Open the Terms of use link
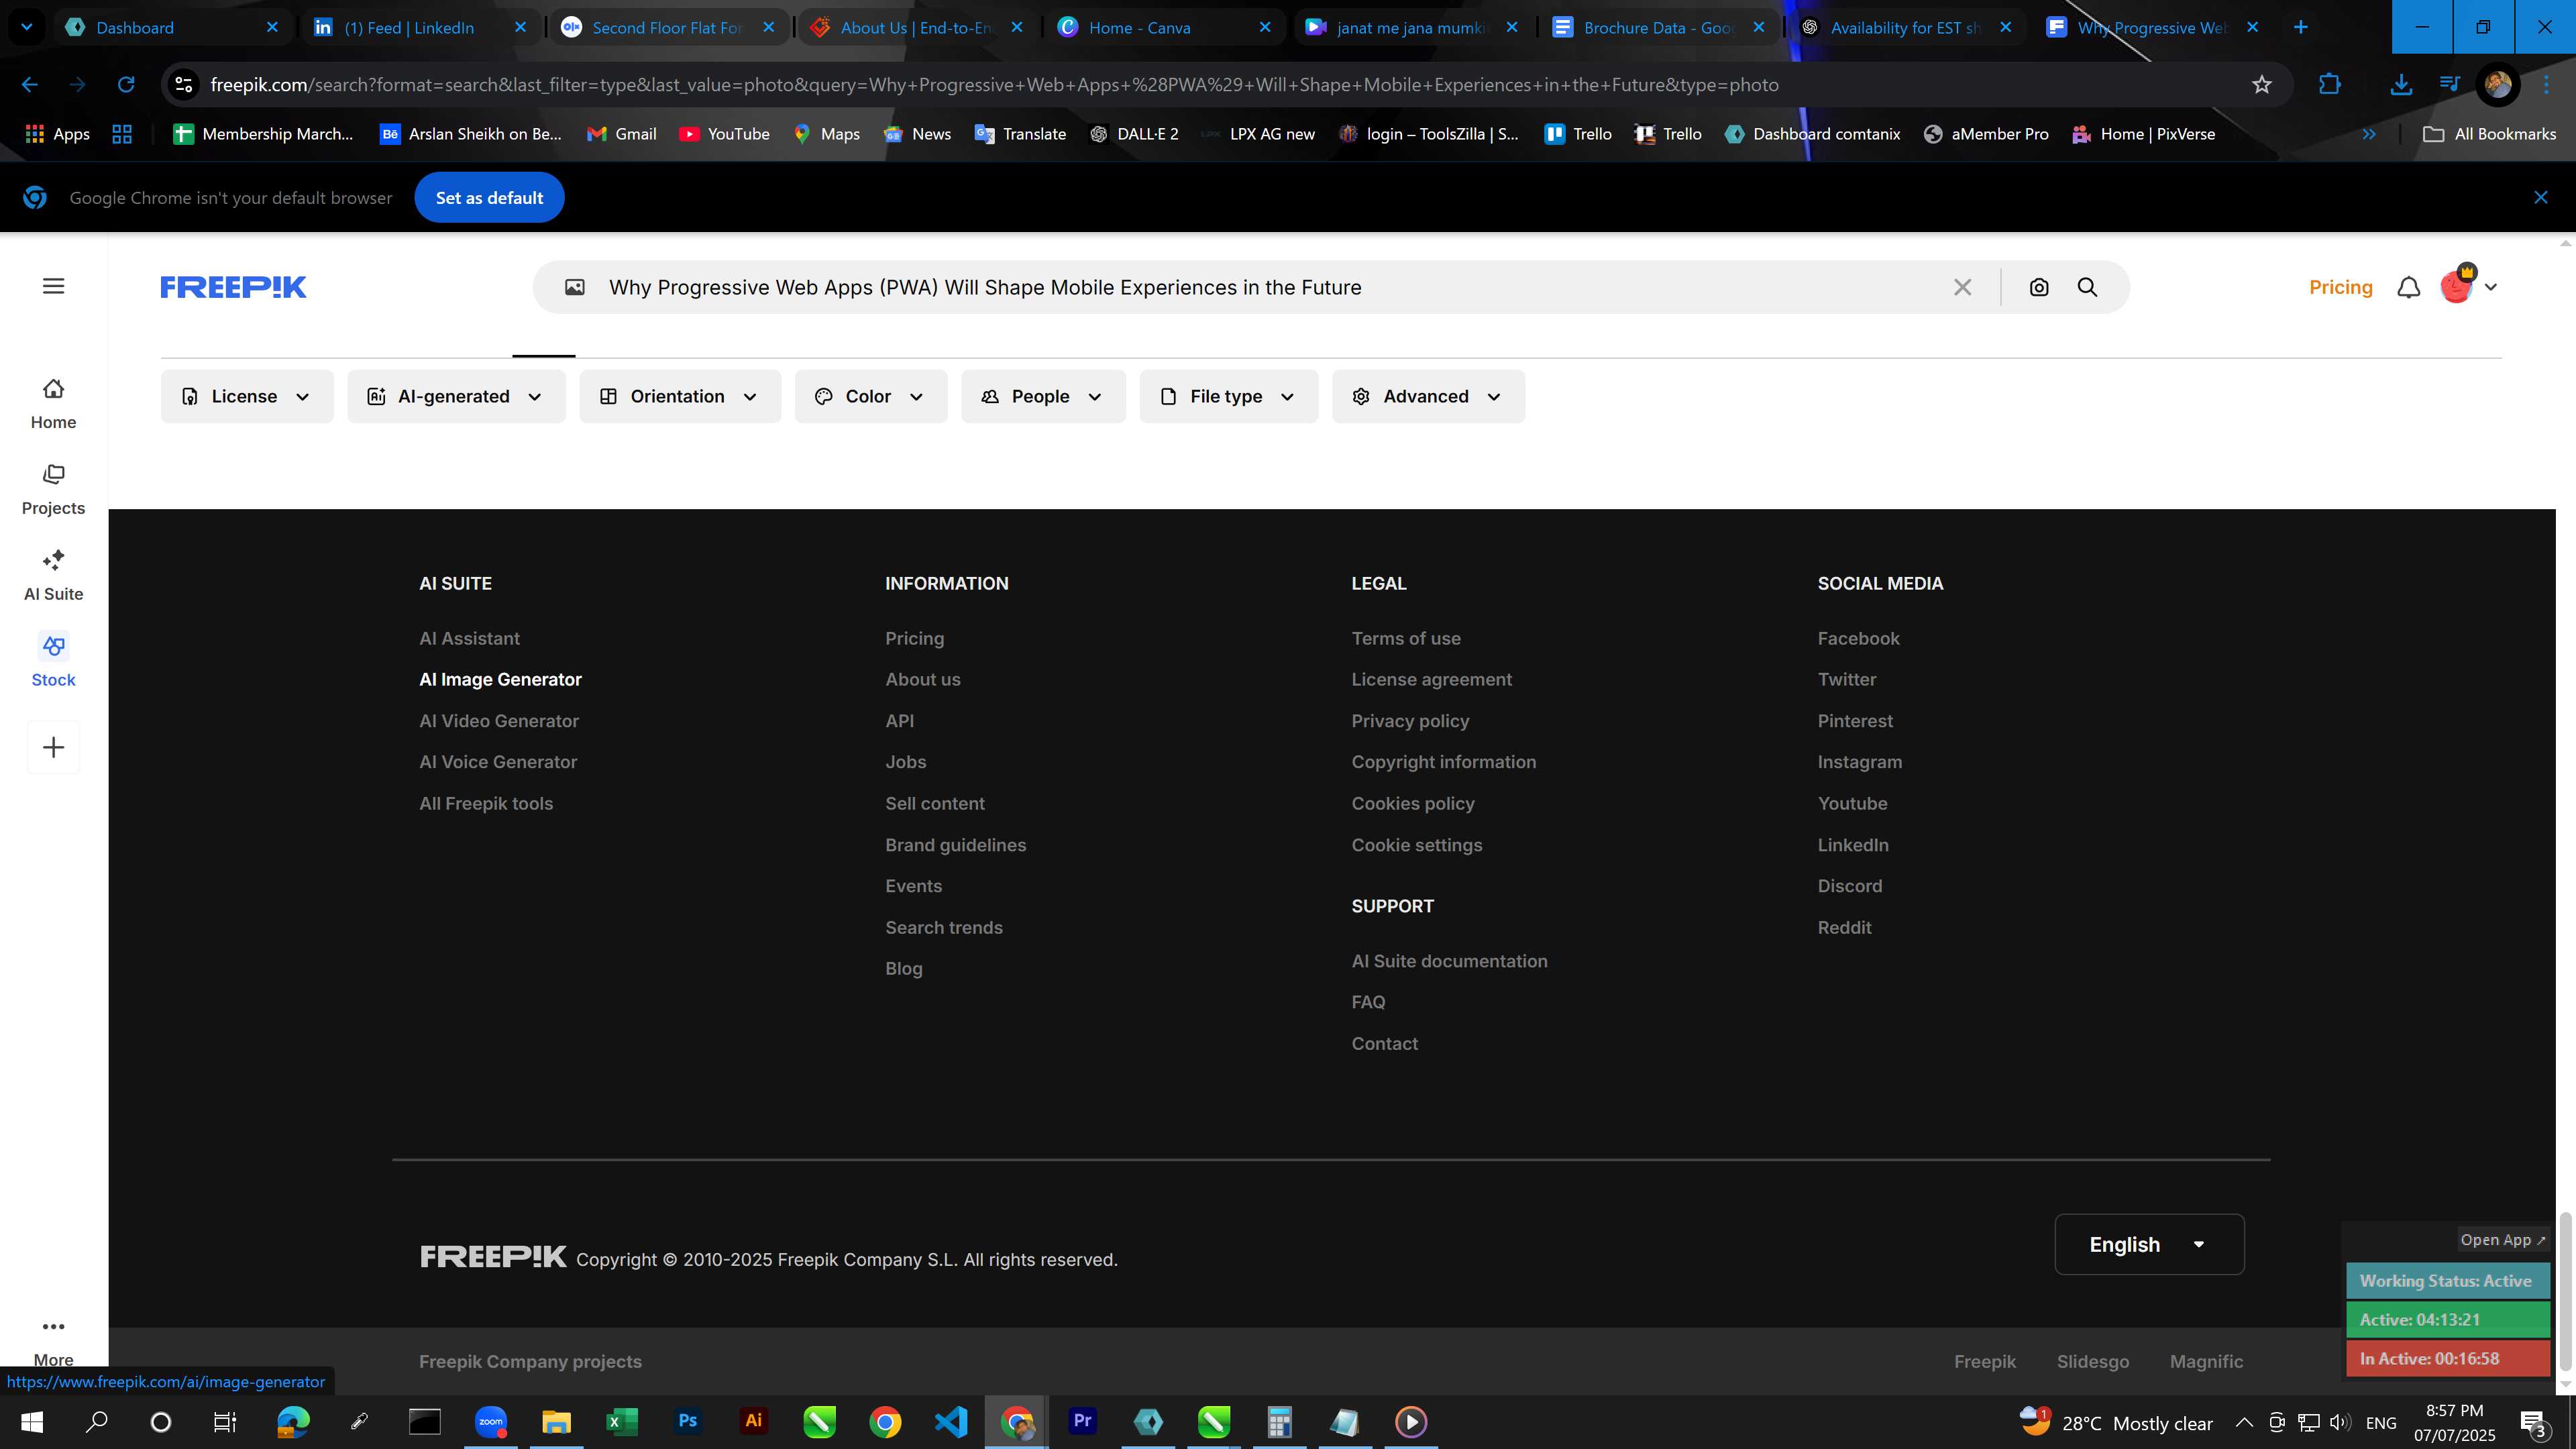This screenshot has width=2576, height=1449. (1406, 638)
